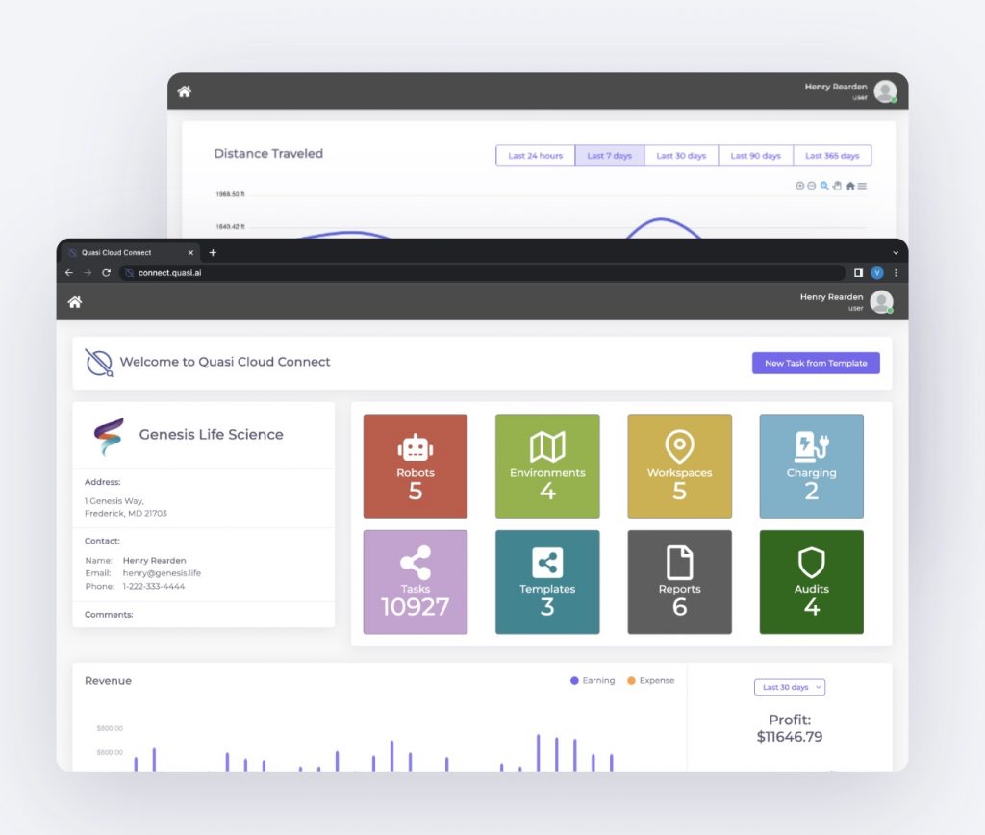The image size is (985, 835).
Task: Open the Audits shield tile
Action: coord(811,582)
